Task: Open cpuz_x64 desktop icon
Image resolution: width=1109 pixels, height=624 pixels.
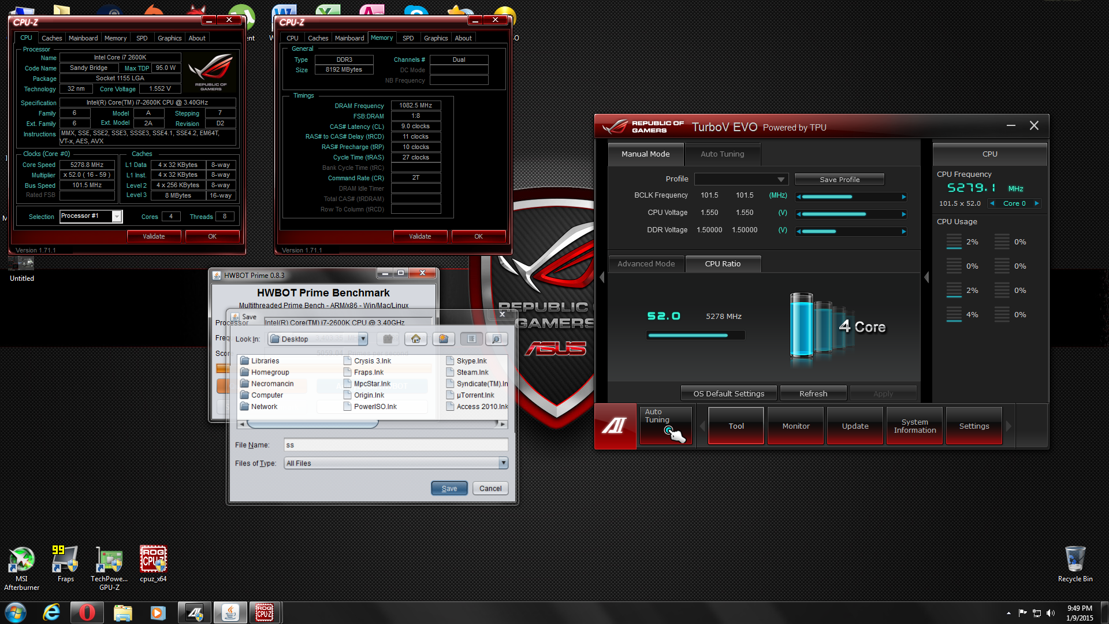Action: click(x=153, y=564)
